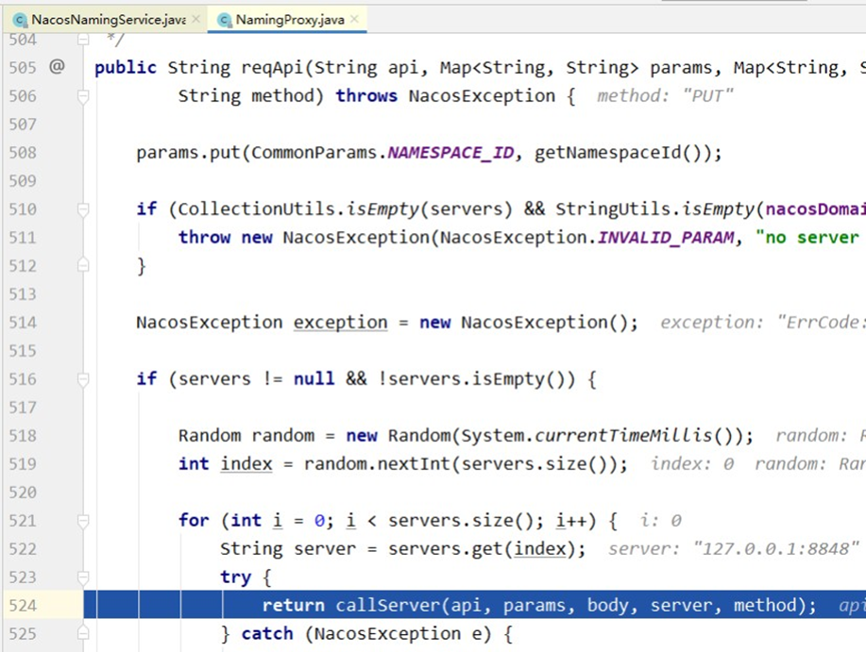The image size is (866, 652).
Task: Click the underlined 'exception' variable on line 514
Action: coord(340,322)
